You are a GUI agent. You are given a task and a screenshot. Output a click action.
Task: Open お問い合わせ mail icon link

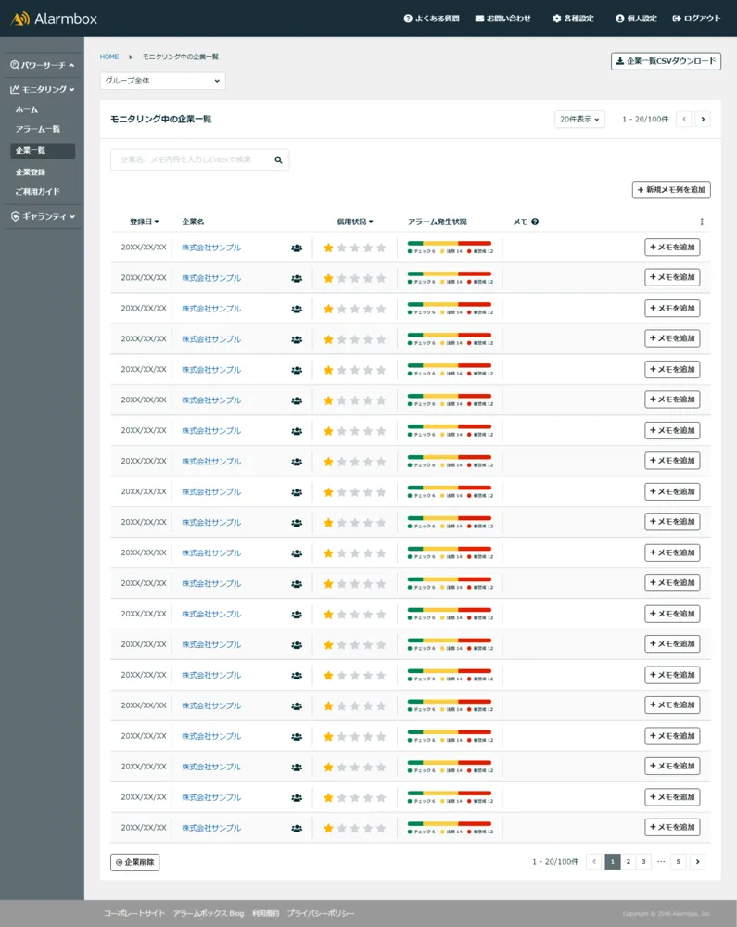[x=479, y=19]
